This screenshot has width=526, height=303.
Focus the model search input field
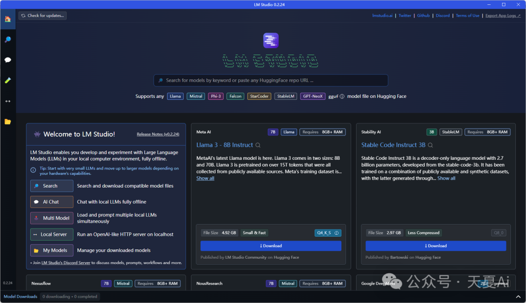(x=271, y=80)
